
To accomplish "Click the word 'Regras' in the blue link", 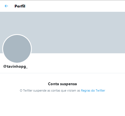I will tap(86, 90).
